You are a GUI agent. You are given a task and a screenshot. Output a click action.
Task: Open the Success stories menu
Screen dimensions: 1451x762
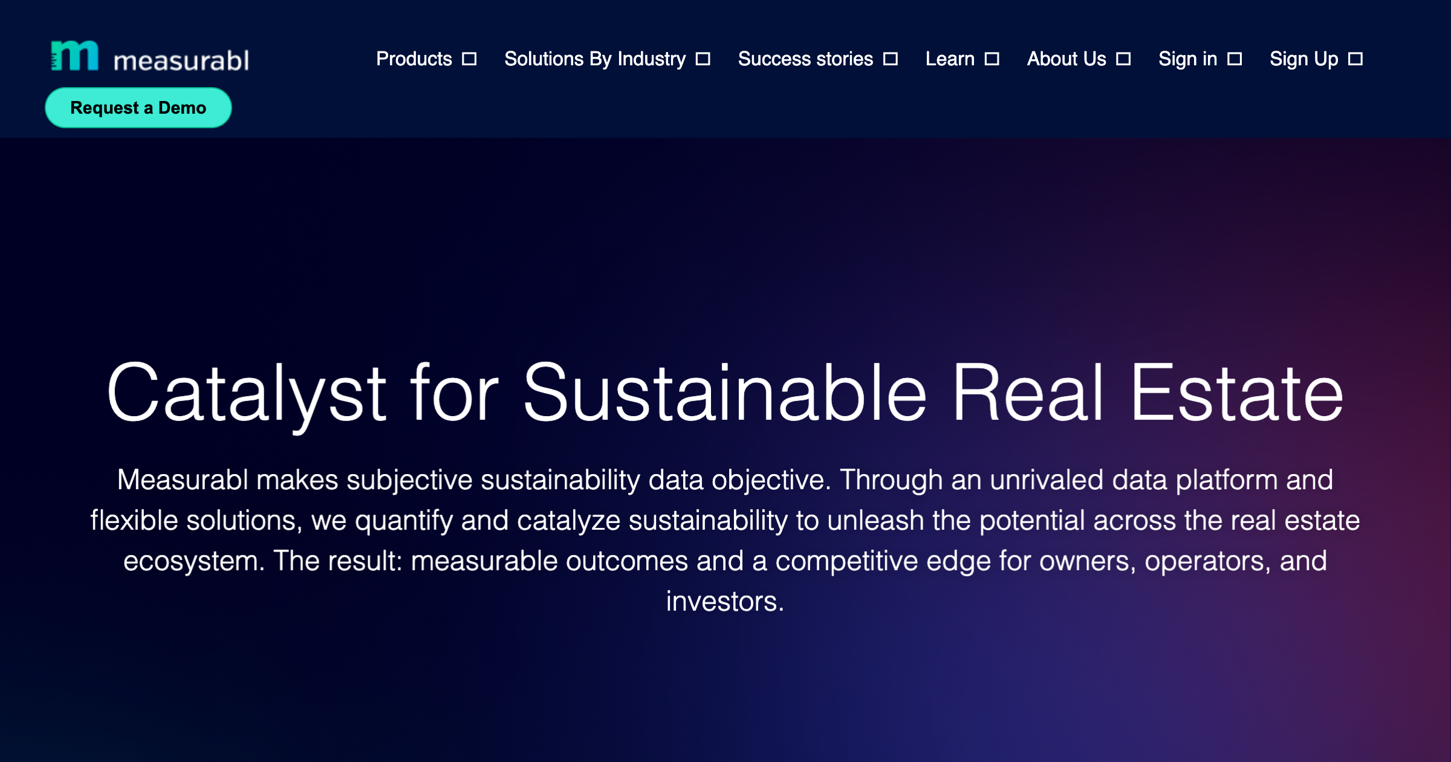805,59
